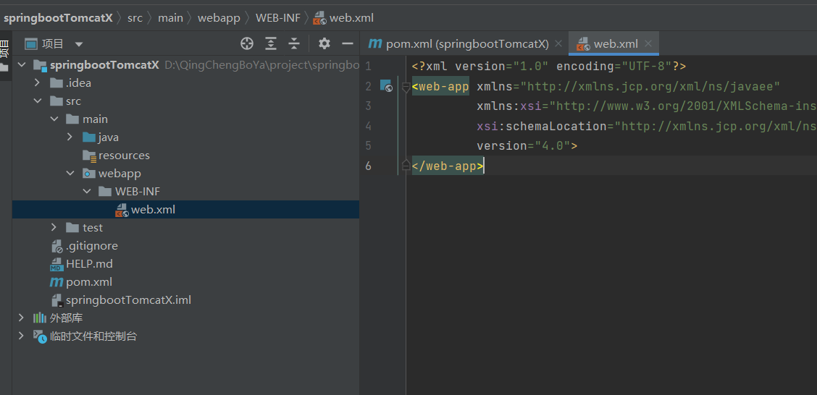Viewport: 817px width, 395px height.
Task: Click the Collapse All icon in project toolbar
Action: coord(294,43)
